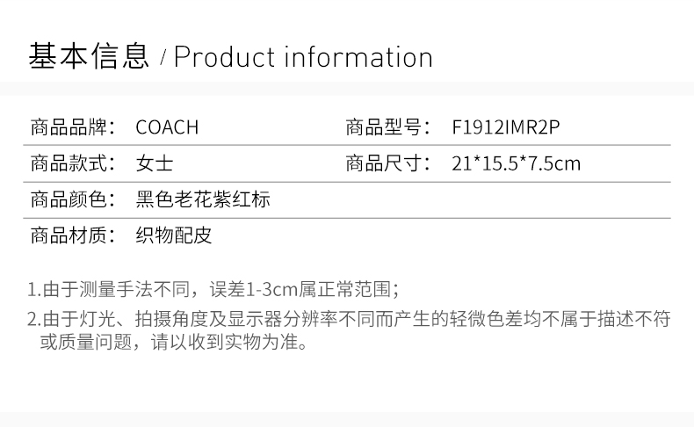This screenshot has width=694, height=427.
Task: Click the 基本信息 heading text
Action: click(89, 56)
